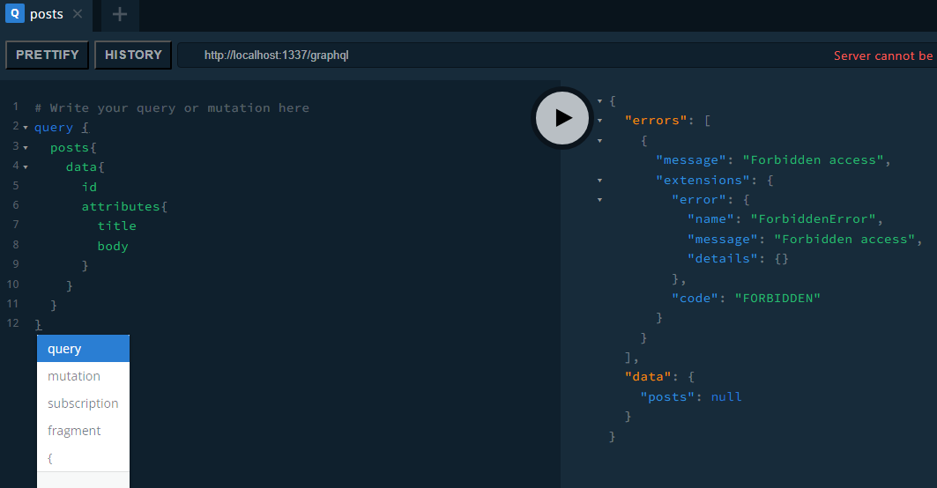Choose the '{' autocomplete suggestion

(x=83, y=458)
